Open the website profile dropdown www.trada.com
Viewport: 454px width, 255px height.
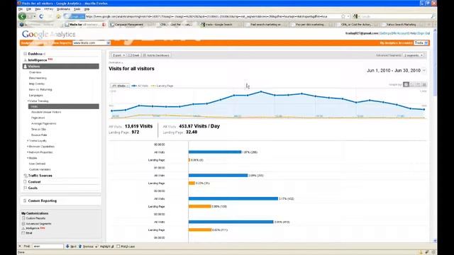pos(92,42)
